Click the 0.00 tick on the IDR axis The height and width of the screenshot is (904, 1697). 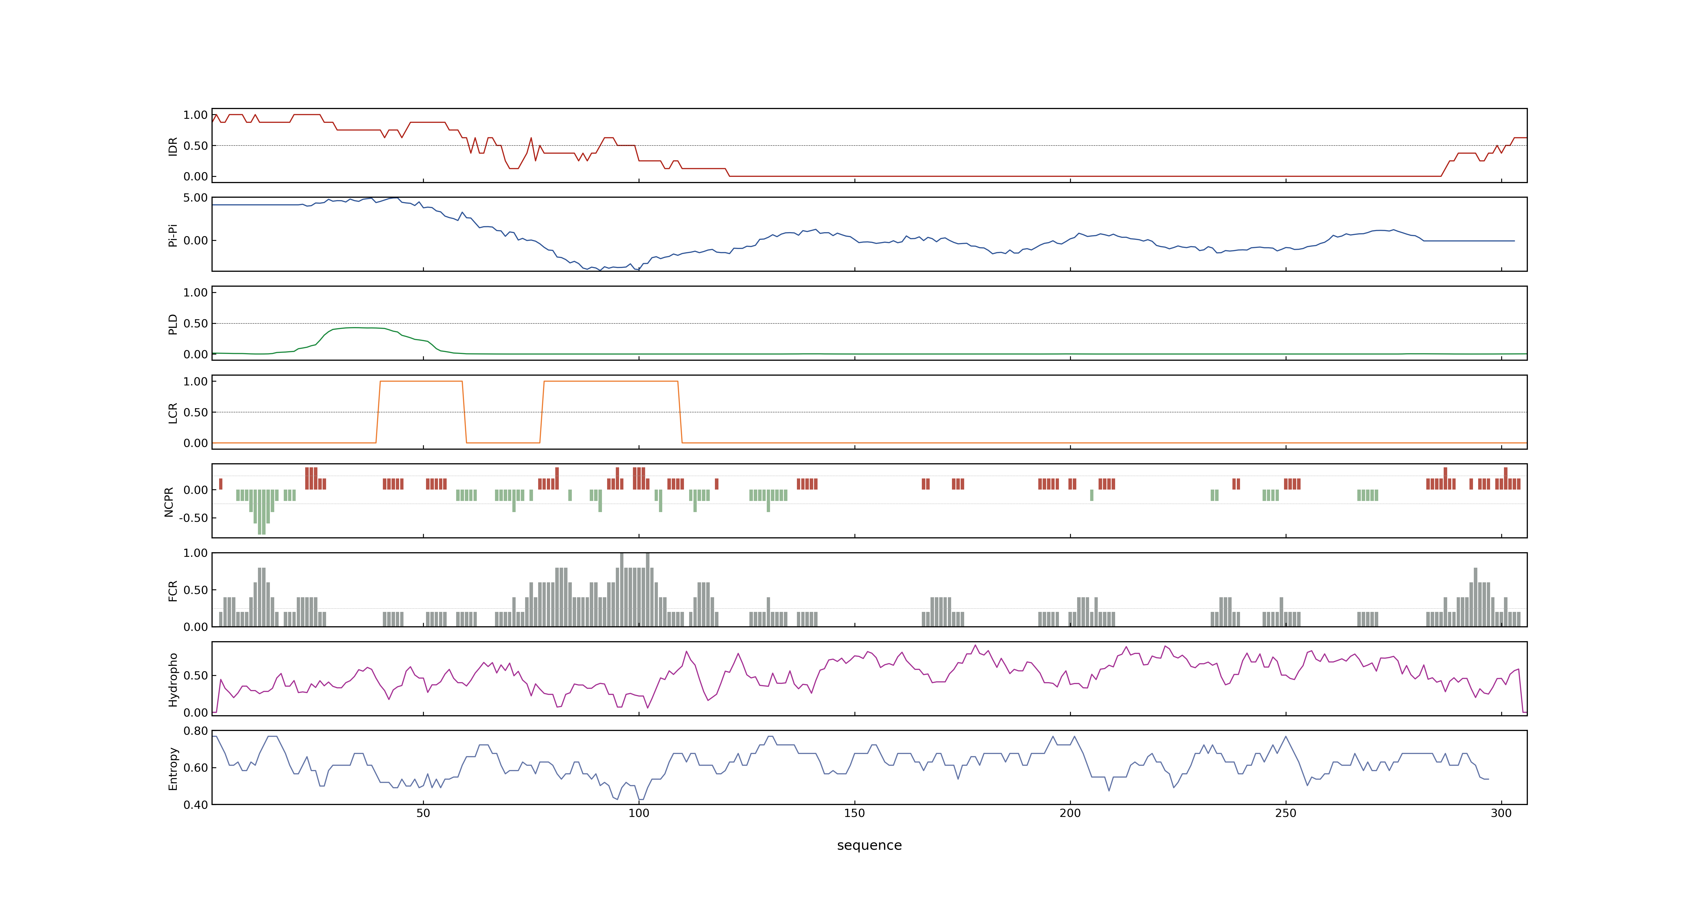point(196,176)
